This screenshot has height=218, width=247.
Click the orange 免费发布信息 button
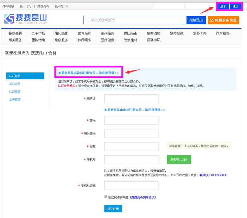[x=223, y=20]
